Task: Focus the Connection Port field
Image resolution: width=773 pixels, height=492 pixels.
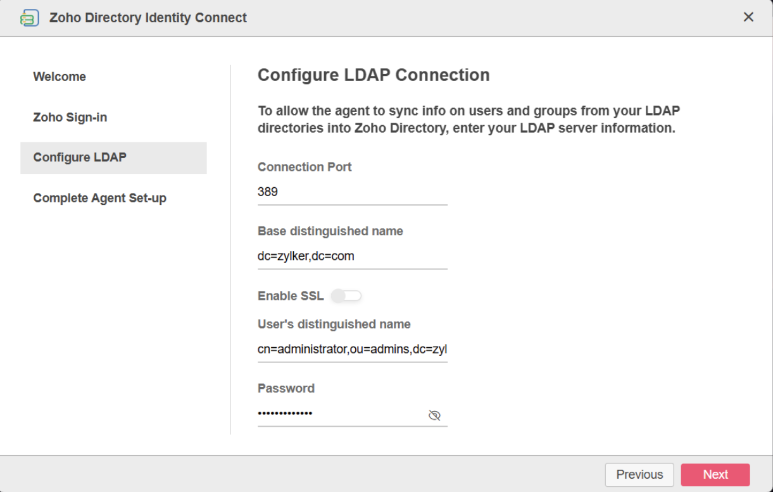Action: 353,192
